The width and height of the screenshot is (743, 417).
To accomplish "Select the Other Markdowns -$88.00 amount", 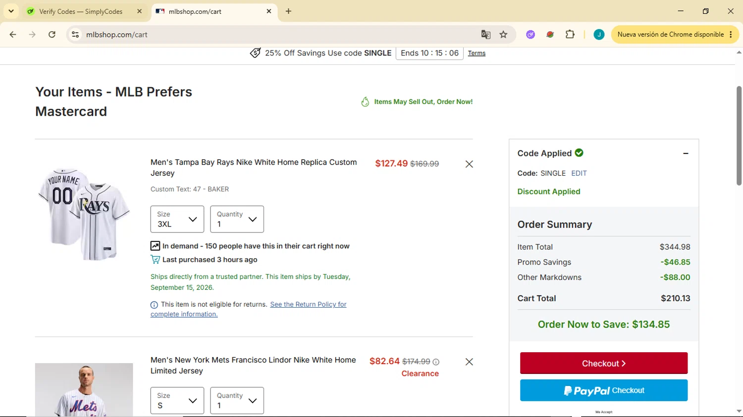I will (x=675, y=278).
